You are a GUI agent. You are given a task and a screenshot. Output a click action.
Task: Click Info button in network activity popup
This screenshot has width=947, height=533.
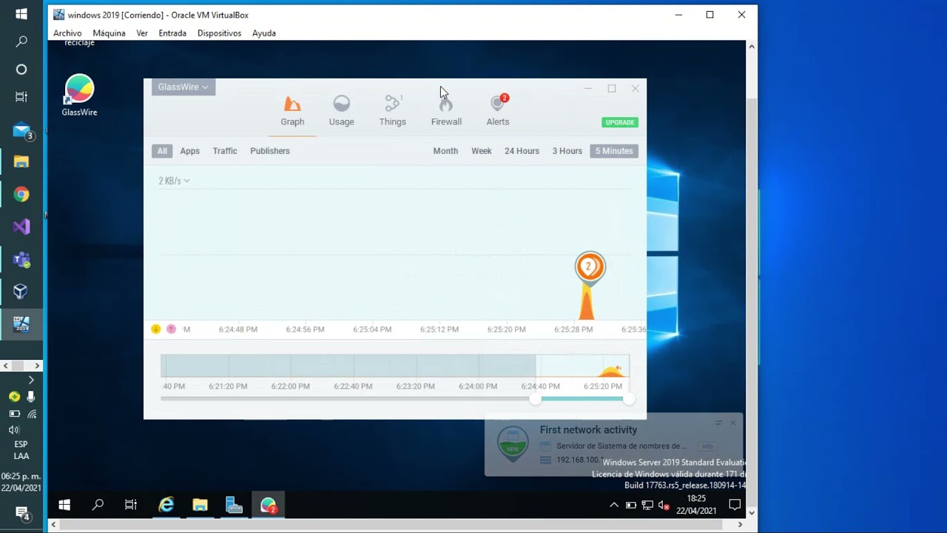pyautogui.click(x=707, y=446)
